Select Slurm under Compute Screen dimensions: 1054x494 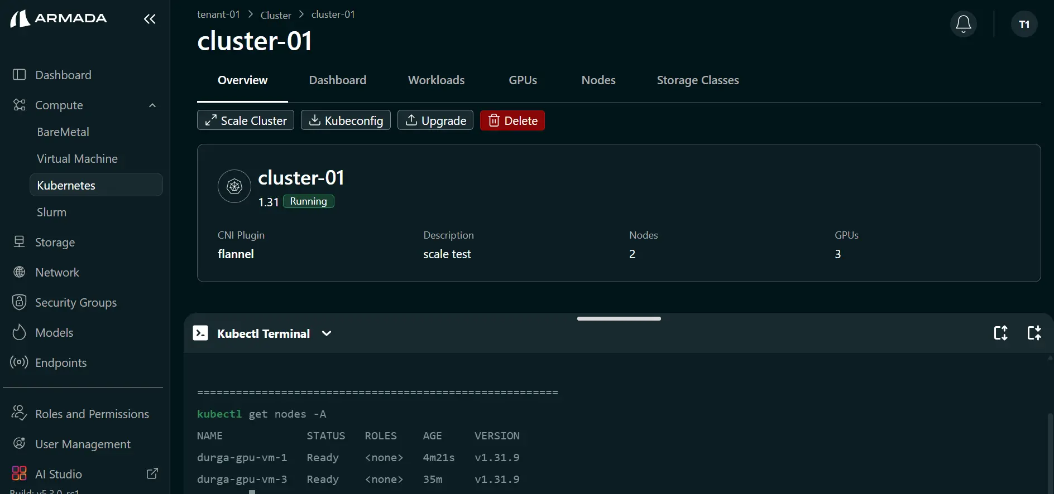[x=51, y=212]
